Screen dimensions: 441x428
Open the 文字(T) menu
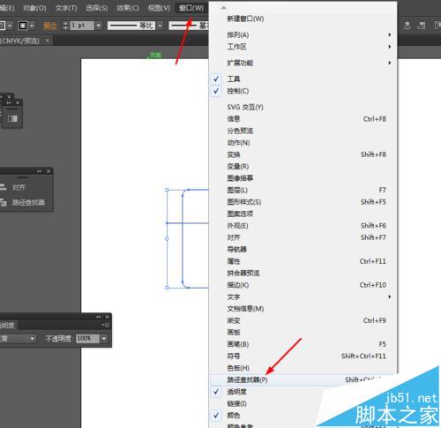click(66, 8)
